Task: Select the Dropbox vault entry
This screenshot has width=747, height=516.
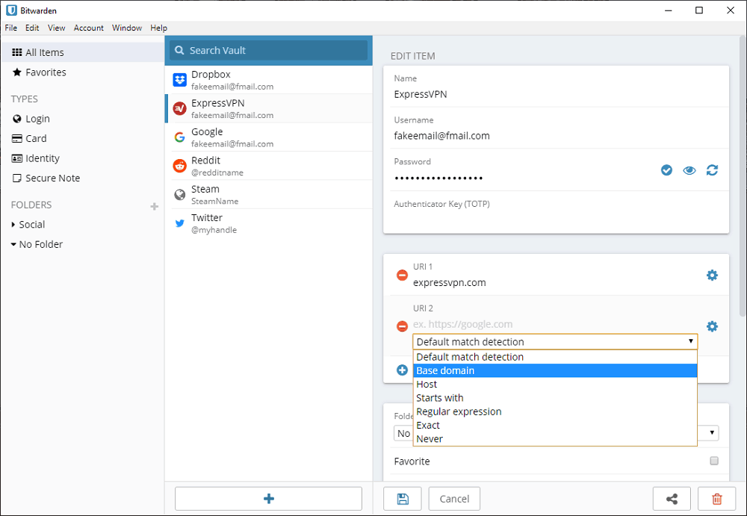Action: coord(269,80)
